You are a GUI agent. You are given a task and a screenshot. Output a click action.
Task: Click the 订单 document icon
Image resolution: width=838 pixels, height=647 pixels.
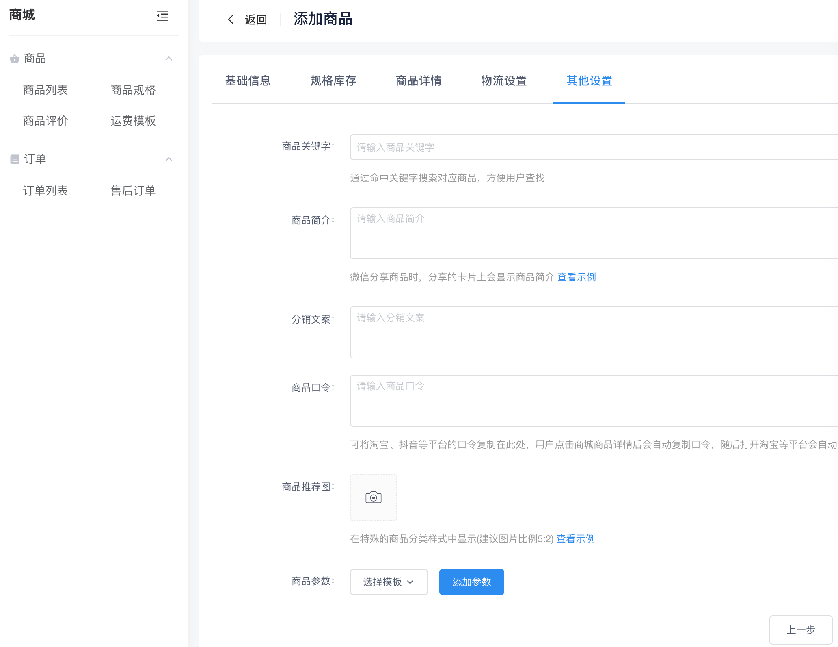click(x=15, y=159)
